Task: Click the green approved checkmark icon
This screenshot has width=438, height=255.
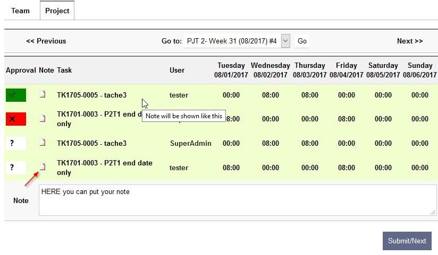Action: click(16, 95)
